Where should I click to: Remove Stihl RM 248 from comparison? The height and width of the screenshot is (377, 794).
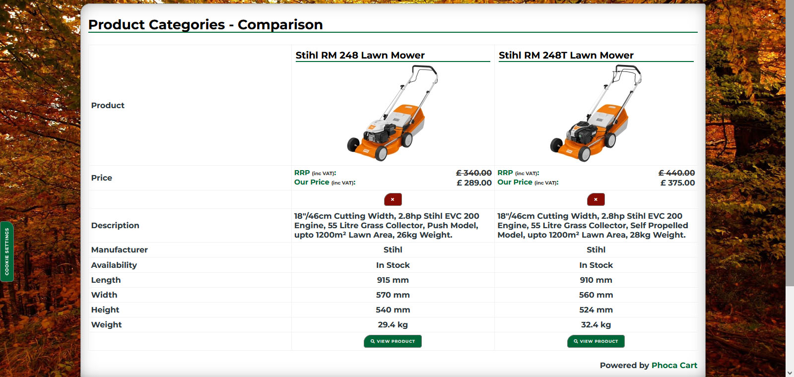click(x=393, y=199)
